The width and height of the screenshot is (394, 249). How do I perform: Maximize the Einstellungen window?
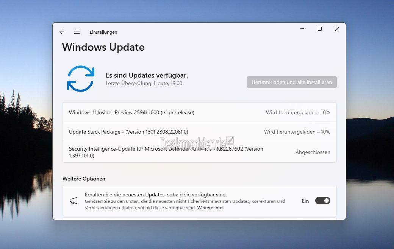point(320,29)
